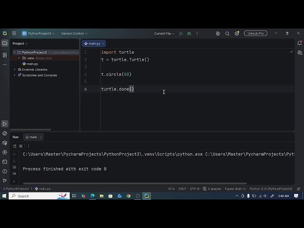
Task: Open Current File run configuration dropdown
Action: 164,34
